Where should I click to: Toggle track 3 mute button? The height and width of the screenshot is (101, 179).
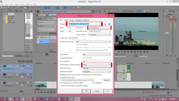pyautogui.click(x=28, y=82)
